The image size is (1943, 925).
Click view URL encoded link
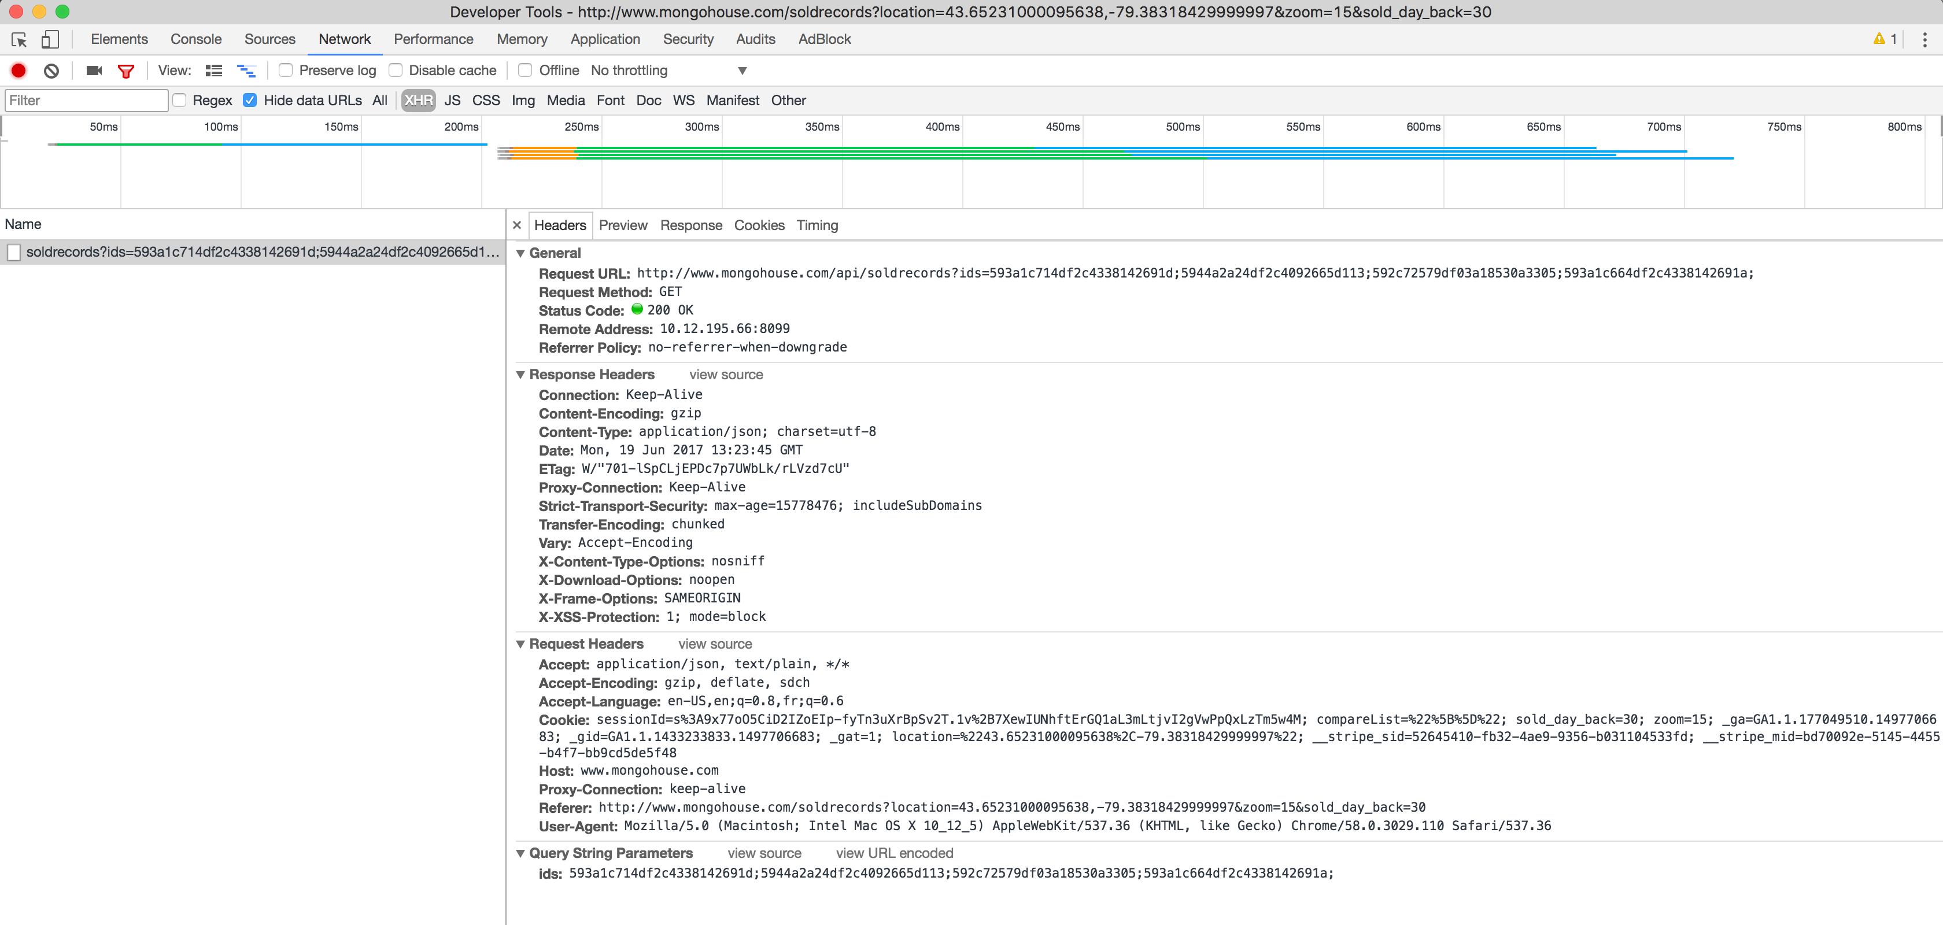click(894, 853)
